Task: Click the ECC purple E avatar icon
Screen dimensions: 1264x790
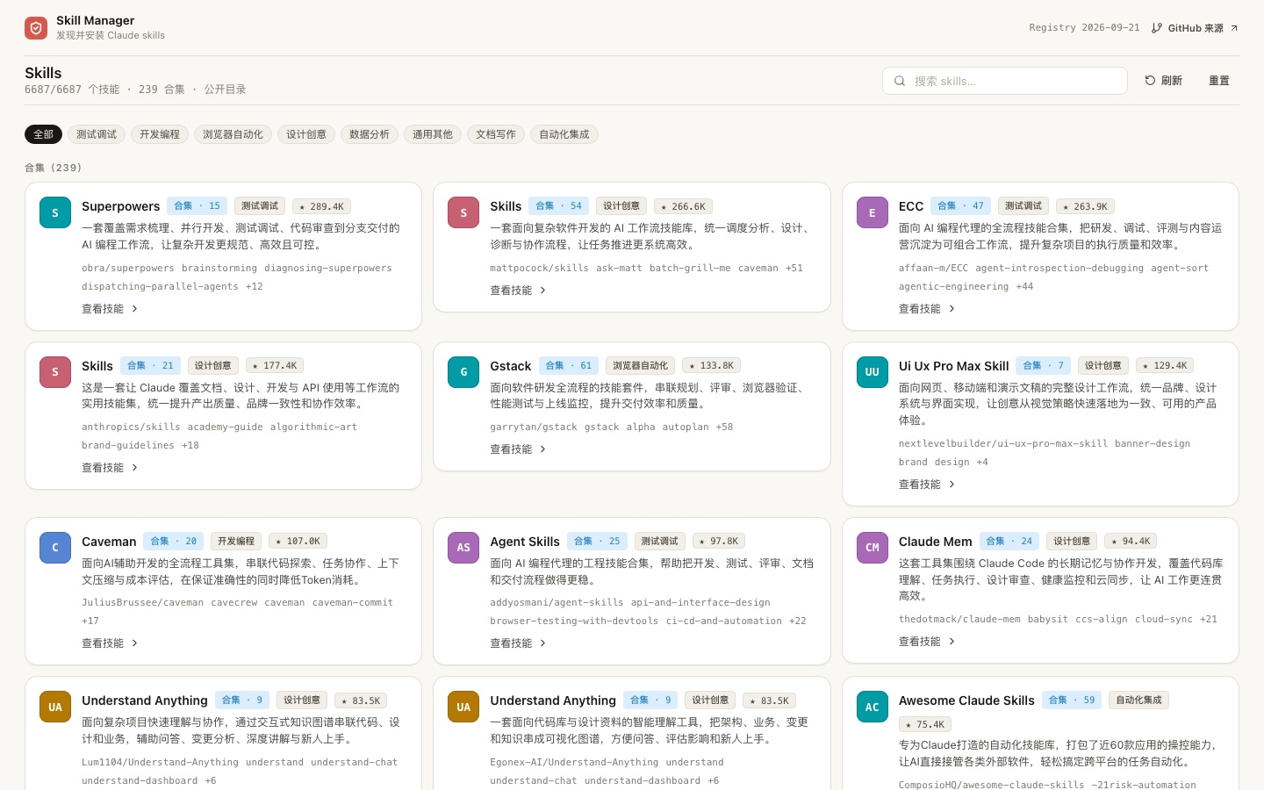Action: pyautogui.click(x=873, y=212)
